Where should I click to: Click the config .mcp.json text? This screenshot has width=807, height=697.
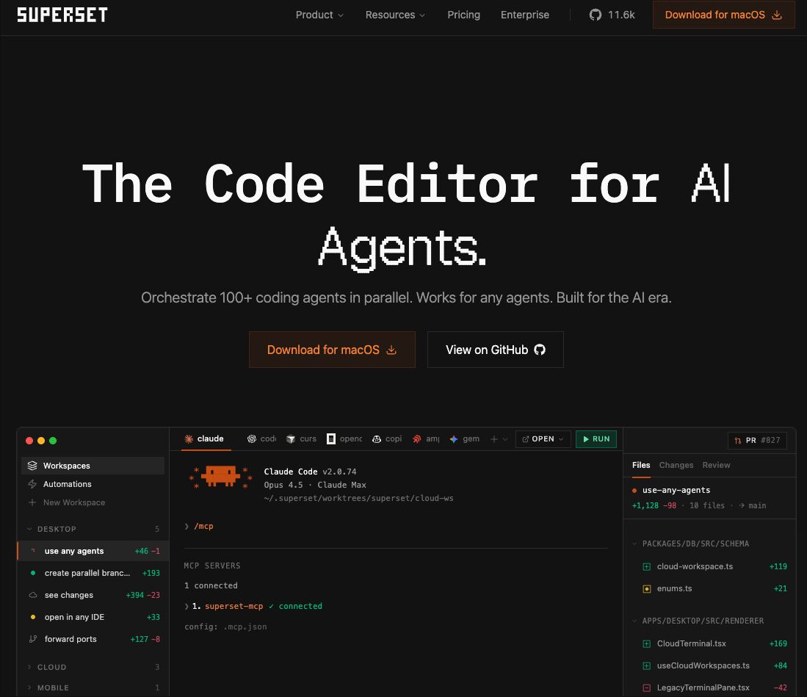pos(225,627)
